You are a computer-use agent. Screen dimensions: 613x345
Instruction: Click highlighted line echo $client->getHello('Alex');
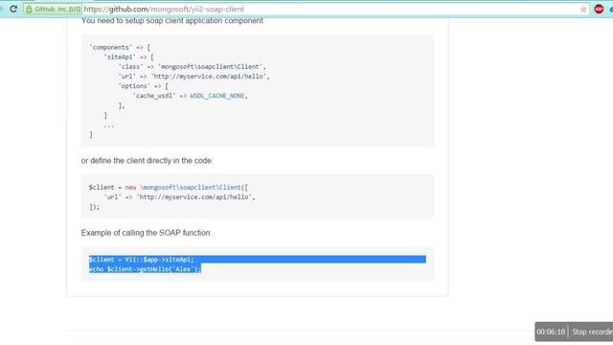145,269
